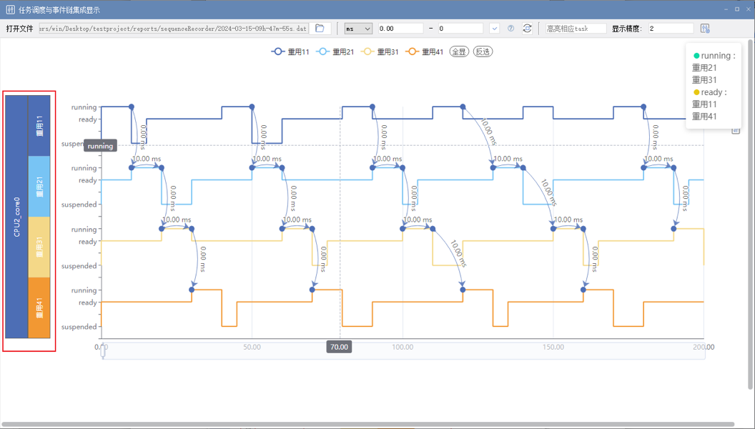Image resolution: width=755 pixels, height=429 pixels.
Task: Toggle the 重用21 legend series
Action: pyautogui.click(x=335, y=51)
